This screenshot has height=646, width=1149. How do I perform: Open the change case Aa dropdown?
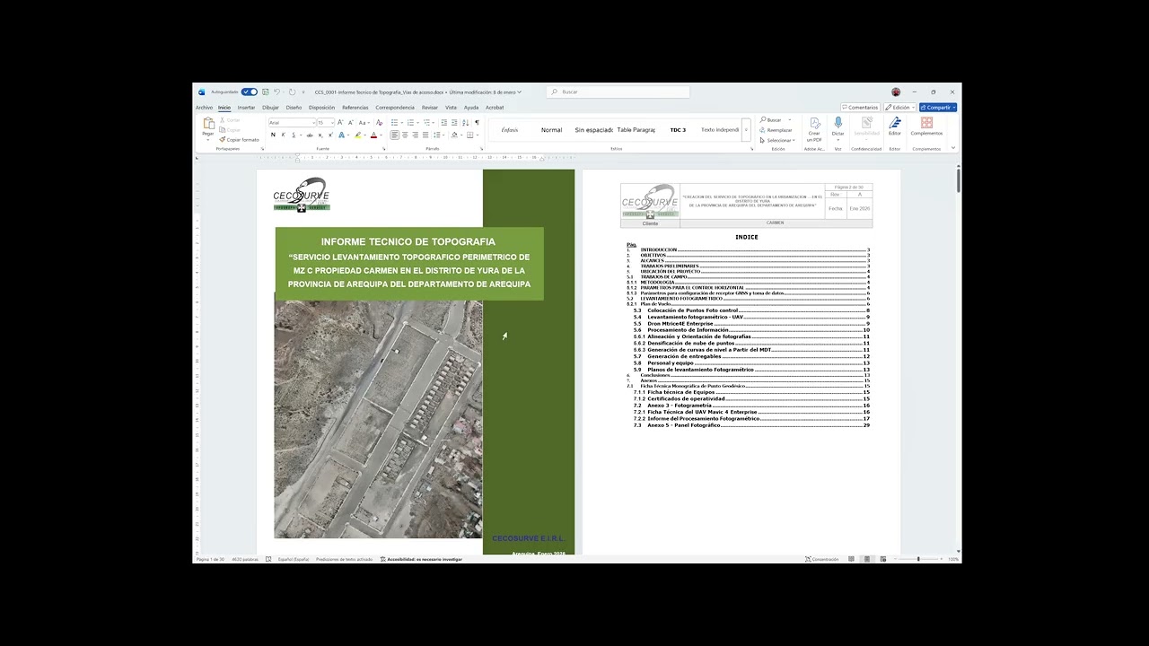364,122
